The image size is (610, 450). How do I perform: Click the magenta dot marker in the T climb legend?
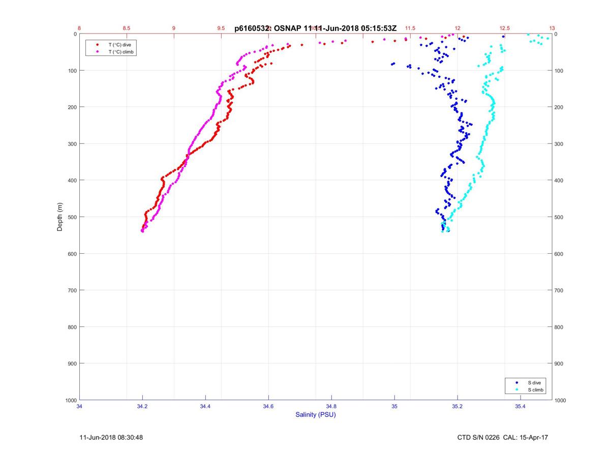coord(97,52)
